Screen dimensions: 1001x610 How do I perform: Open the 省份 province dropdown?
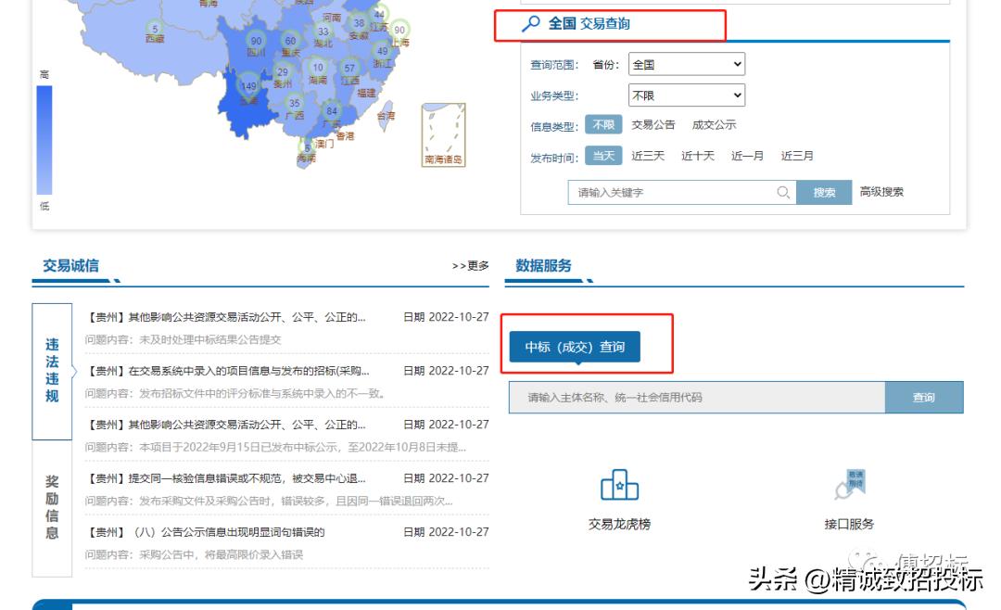coord(685,63)
